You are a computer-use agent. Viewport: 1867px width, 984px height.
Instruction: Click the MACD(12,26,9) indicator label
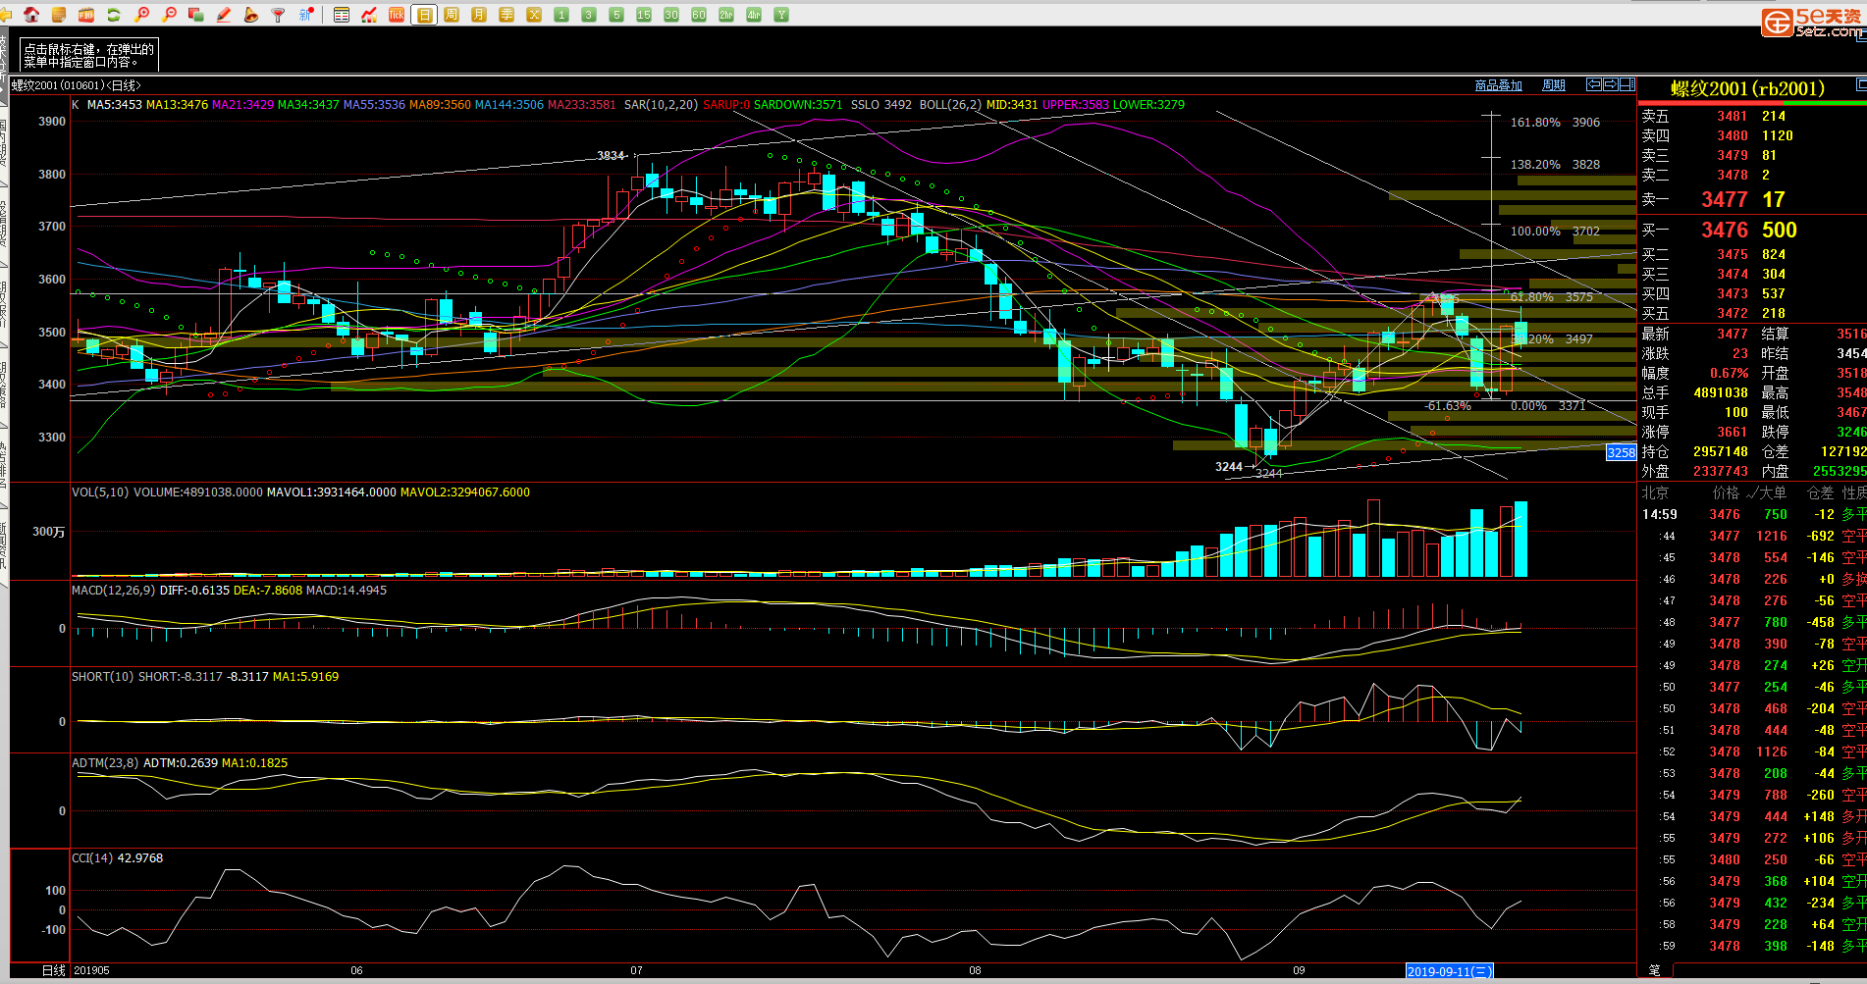(114, 591)
